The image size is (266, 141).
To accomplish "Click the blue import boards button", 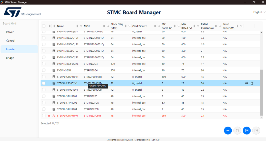I will [x=247, y=130].
